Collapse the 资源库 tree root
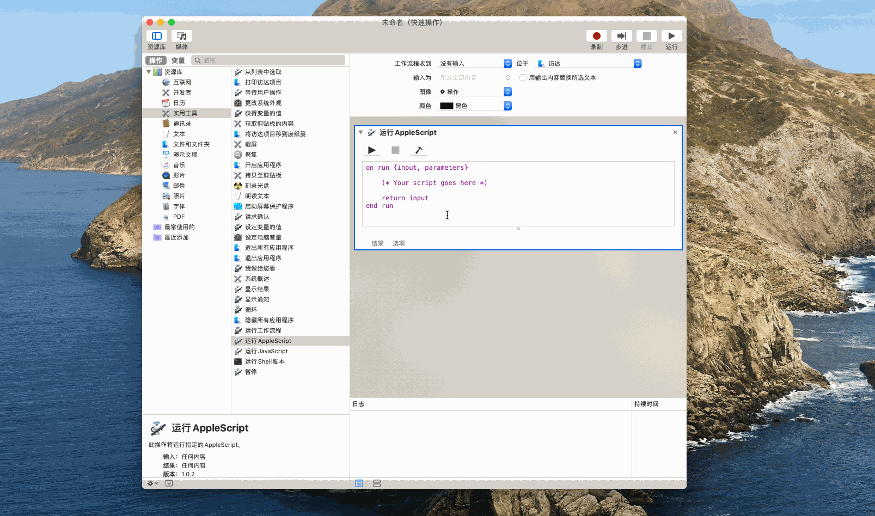This screenshot has width=875, height=516. [x=149, y=72]
